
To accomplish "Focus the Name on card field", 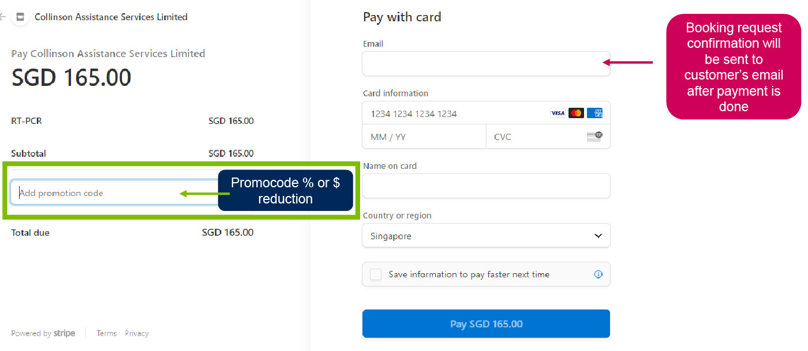I will [x=486, y=186].
